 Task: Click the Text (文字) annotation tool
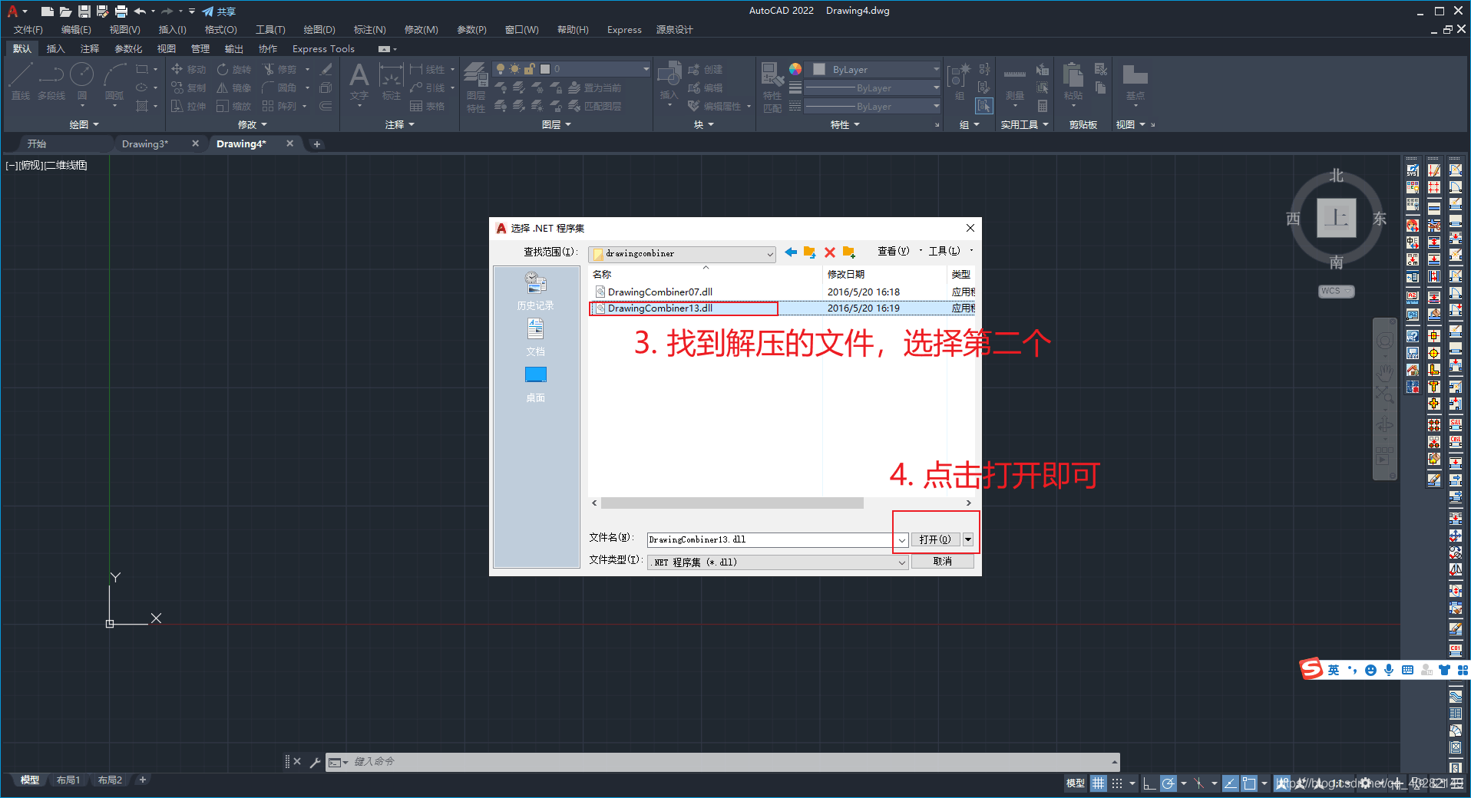359,81
